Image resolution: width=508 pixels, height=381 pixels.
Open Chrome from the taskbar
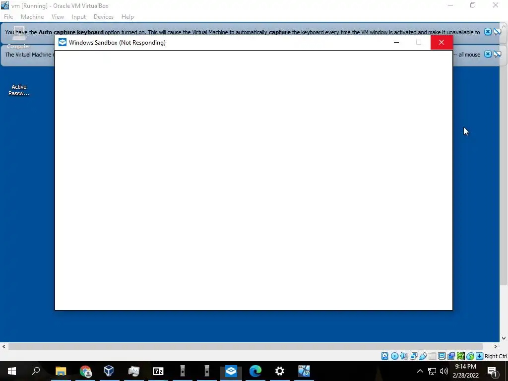[85, 371]
